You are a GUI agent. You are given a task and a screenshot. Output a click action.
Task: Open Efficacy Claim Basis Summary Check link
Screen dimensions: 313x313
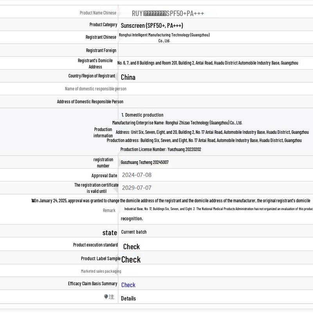(x=128, y=285)
